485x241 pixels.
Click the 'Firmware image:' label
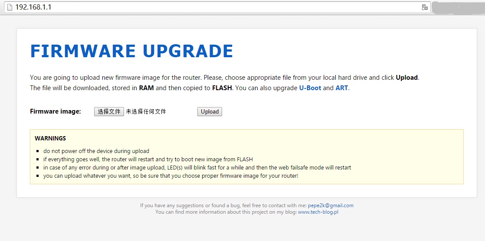tap(56, 111)
